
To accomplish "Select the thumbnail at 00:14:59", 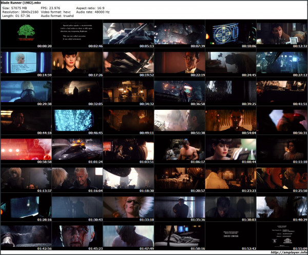I will click(26, 63).
